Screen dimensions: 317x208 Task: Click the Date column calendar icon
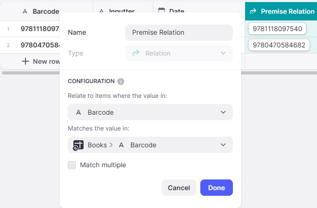[x=162, y=11]
